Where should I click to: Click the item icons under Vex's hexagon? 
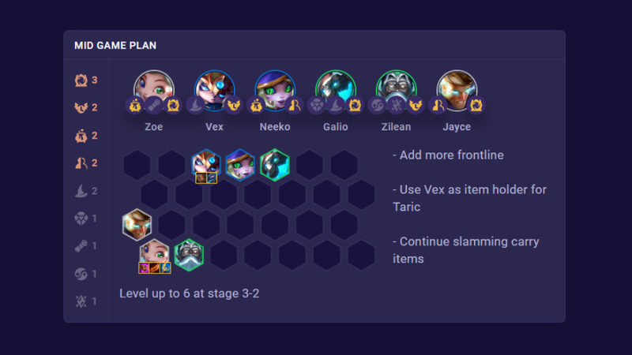(x=206, y=178)
